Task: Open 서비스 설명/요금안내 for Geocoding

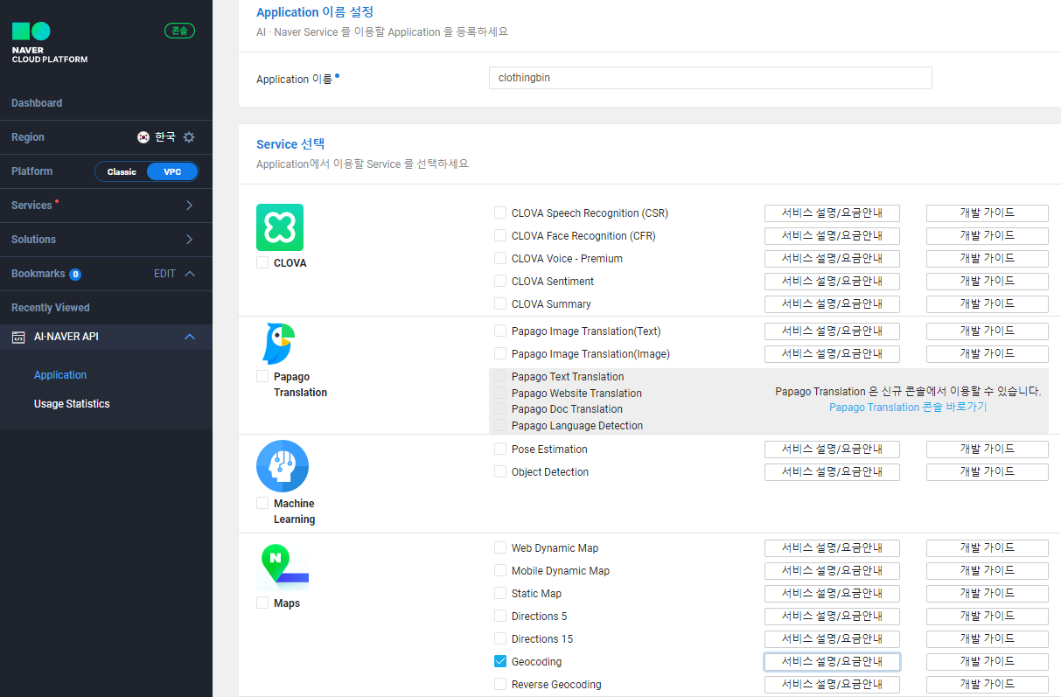Action: 832,661
